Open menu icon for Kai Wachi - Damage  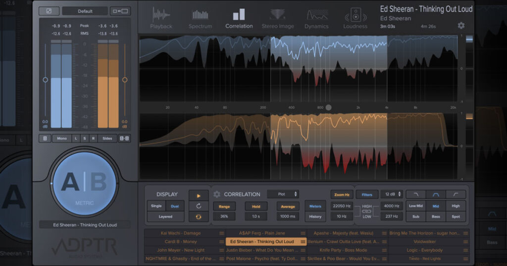(221, 233)
